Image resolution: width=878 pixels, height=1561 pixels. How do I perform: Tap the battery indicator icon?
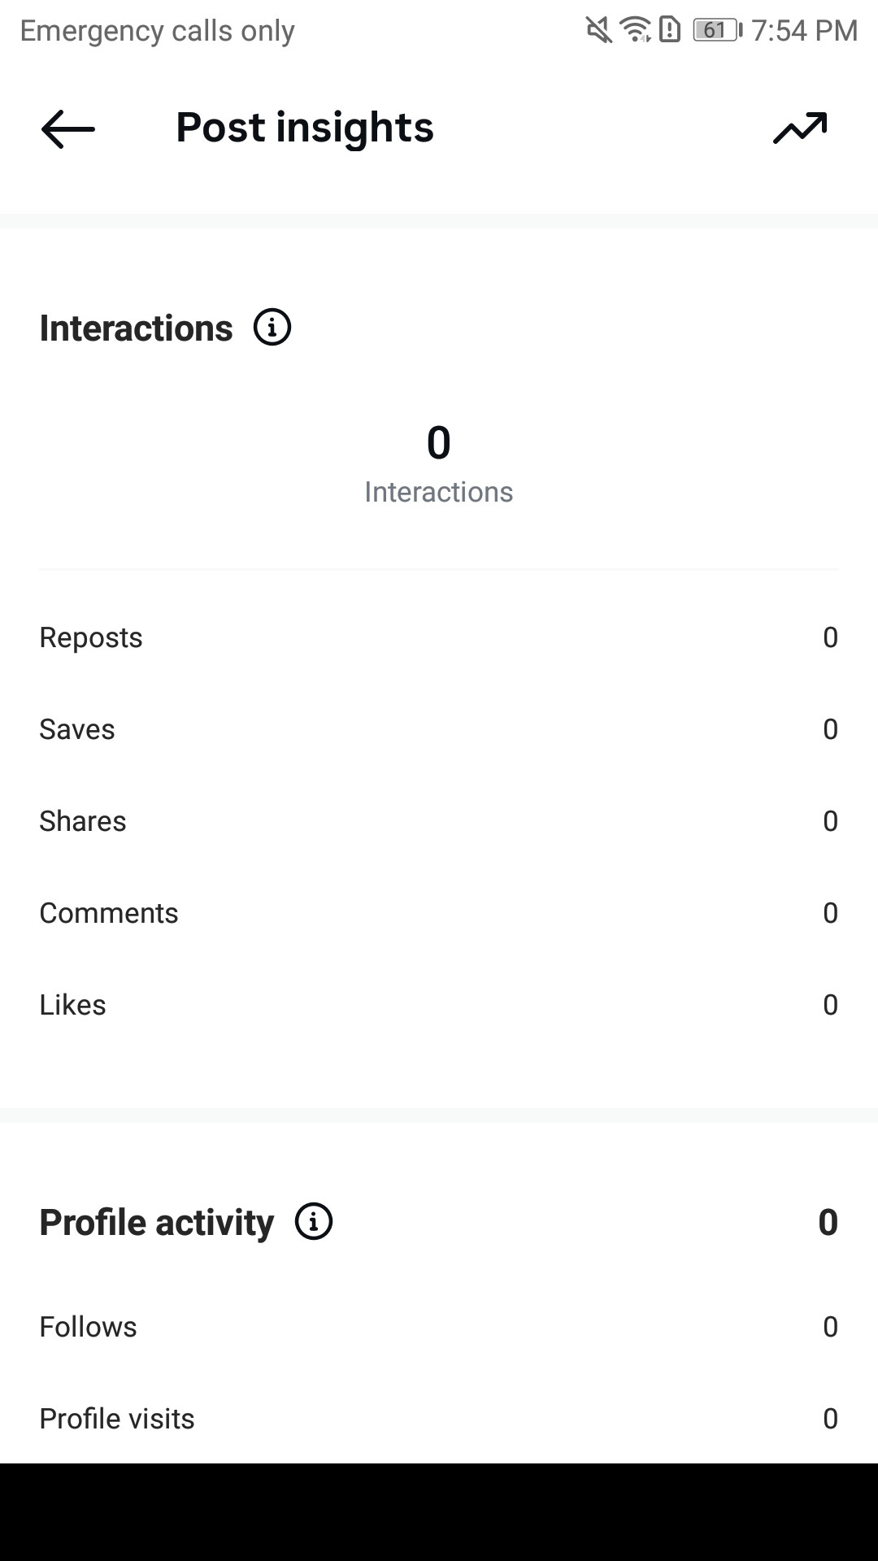(x=718, y=30)
